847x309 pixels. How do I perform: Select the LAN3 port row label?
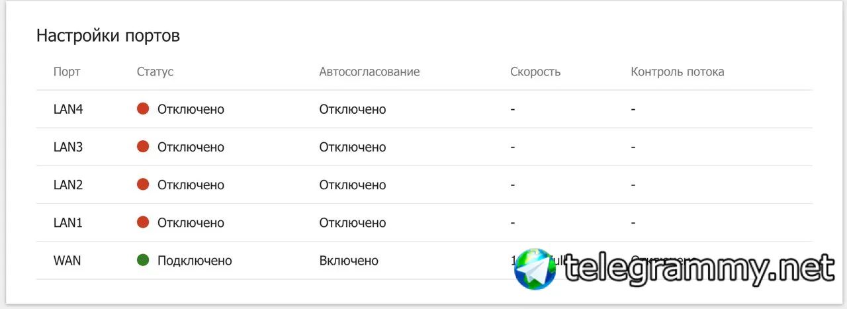pos(68,147)
